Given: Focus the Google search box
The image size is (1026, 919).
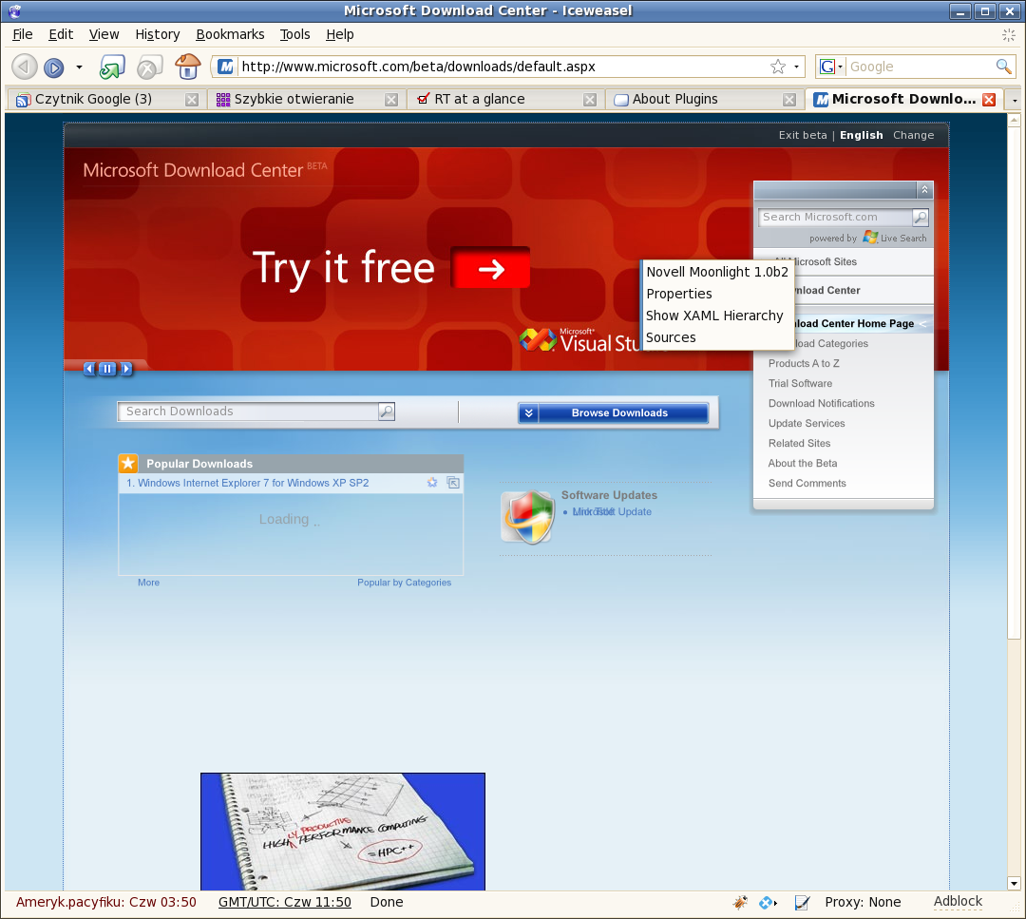Looking at the screenshot, I should tap(921, 67).
